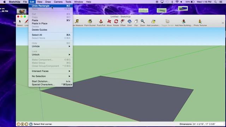226x127 pixels.
Task: Choose Delete Guides
Action: pos(50,30)
